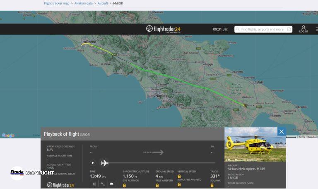Open the hamburger menu at header edge
Image resolution: width=318 pixels, height=189 pixels.
click(x=317, y=29)
